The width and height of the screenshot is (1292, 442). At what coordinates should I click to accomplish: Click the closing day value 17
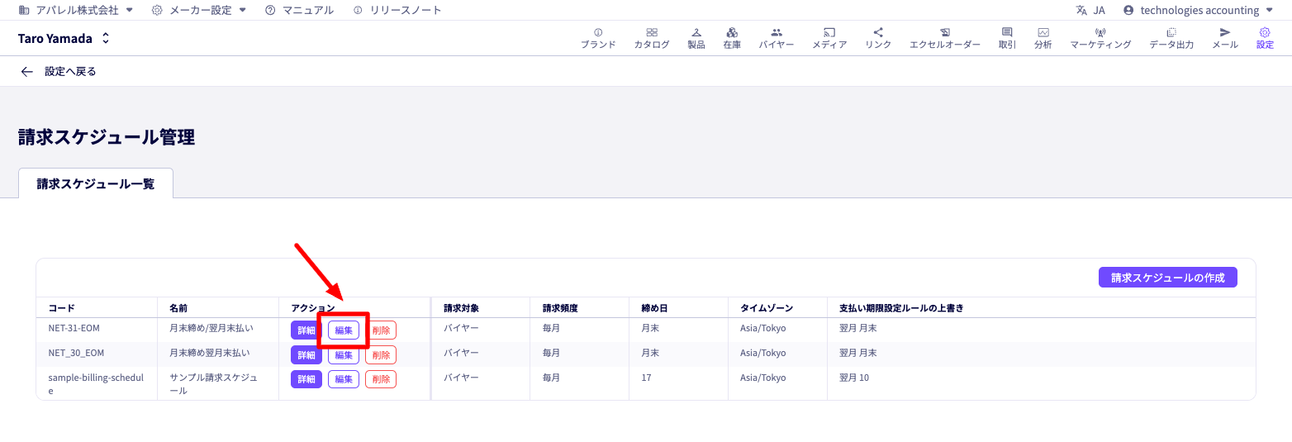pyautogui.click(x=647, y=378)
